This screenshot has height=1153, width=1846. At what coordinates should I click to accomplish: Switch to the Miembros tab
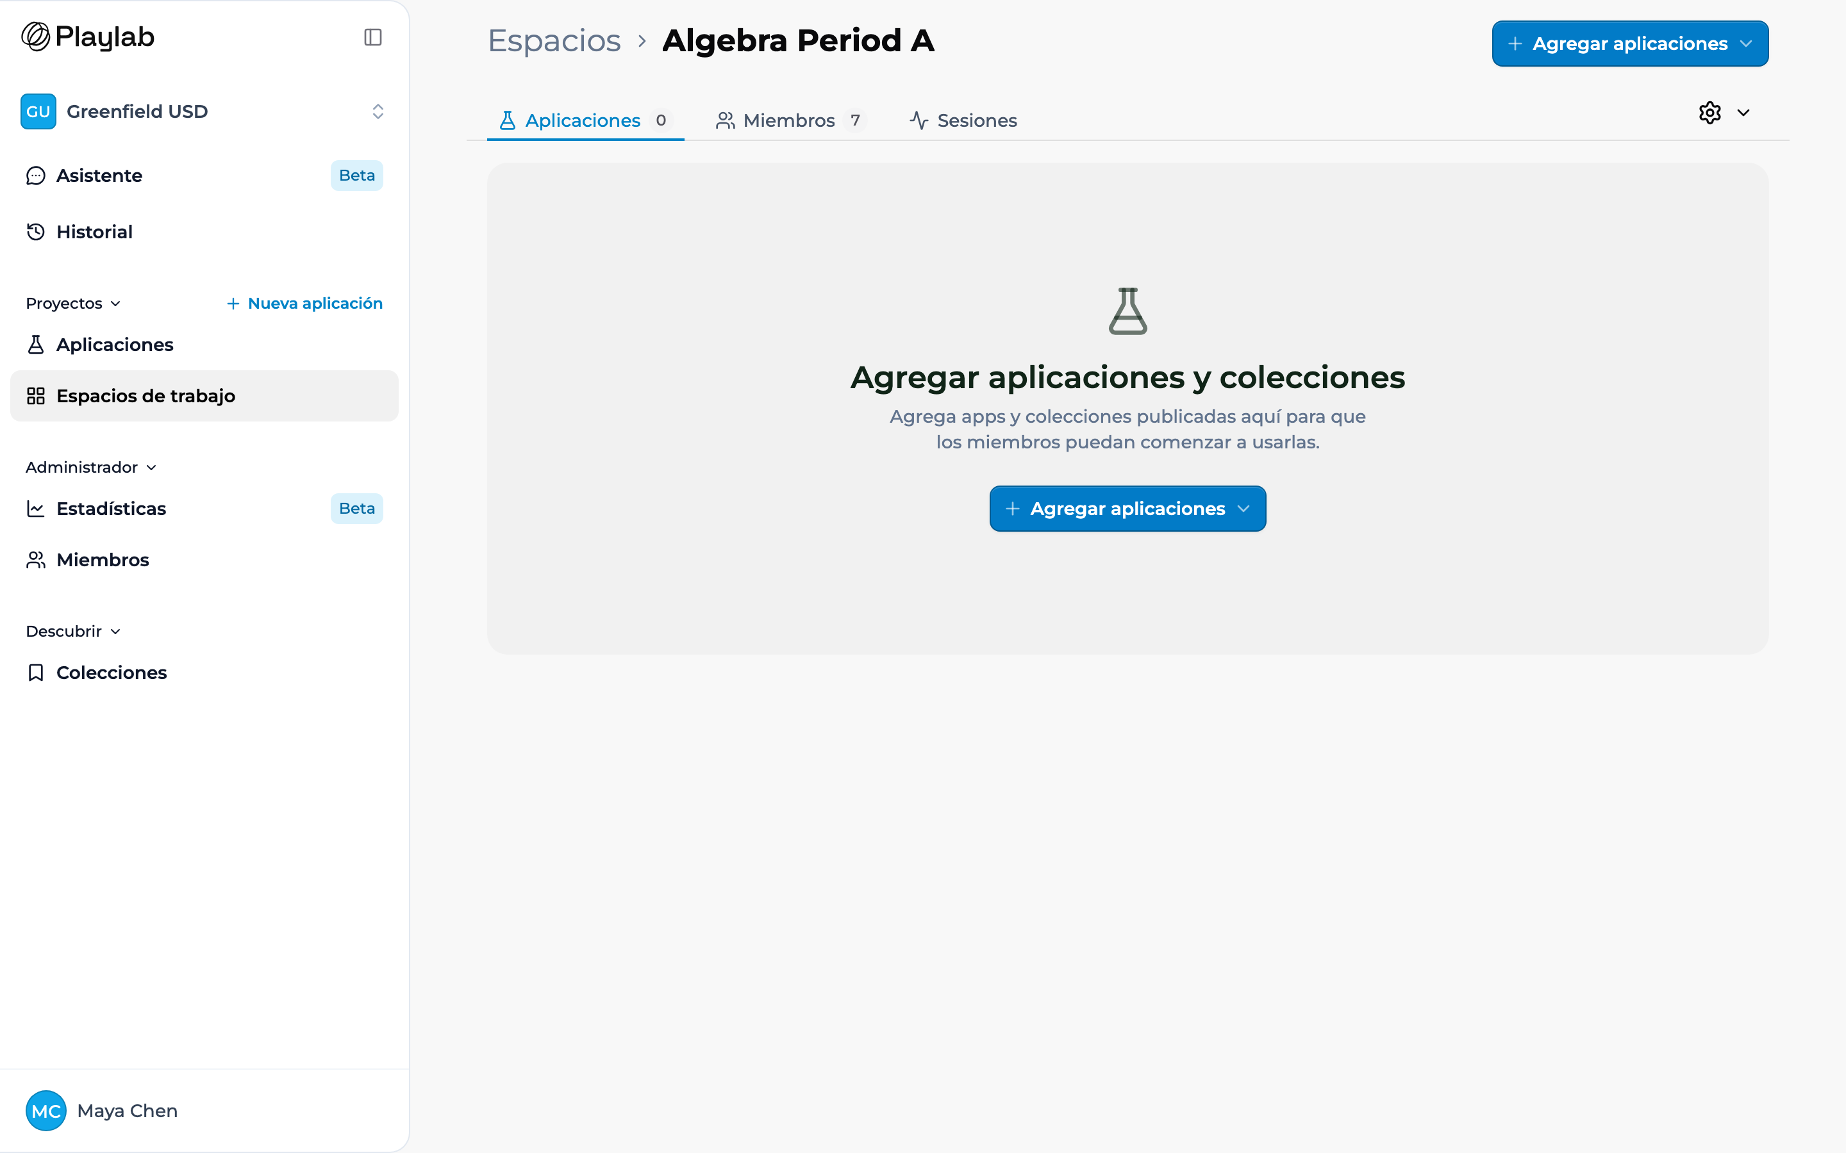790,120
